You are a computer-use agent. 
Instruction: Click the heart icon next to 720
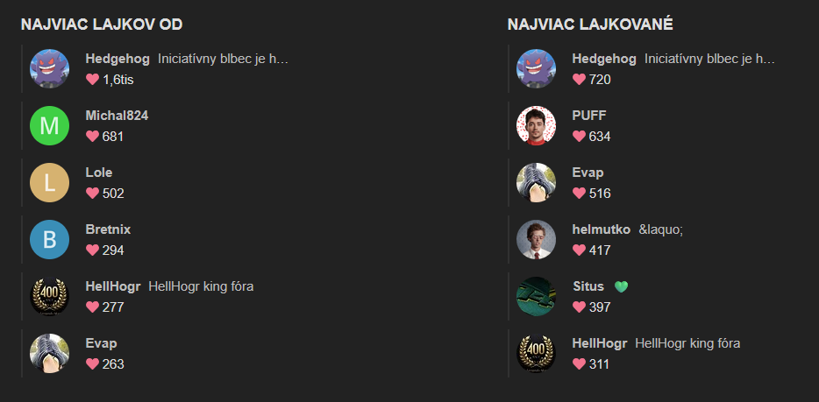[x=579, y=80]
